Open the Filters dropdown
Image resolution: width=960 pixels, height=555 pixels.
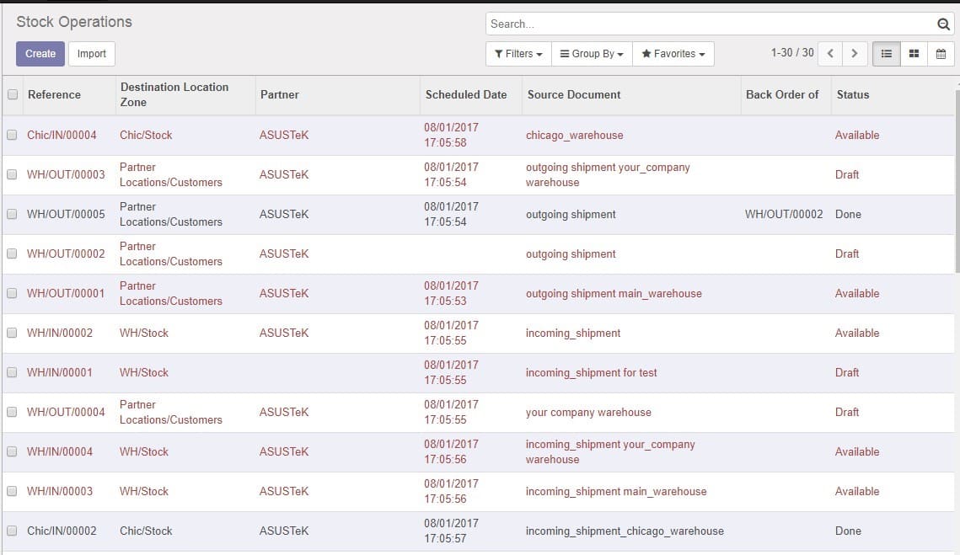pos(518,54)
